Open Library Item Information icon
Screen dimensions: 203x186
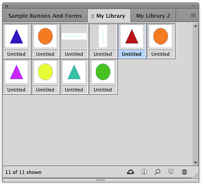point(144,172)
